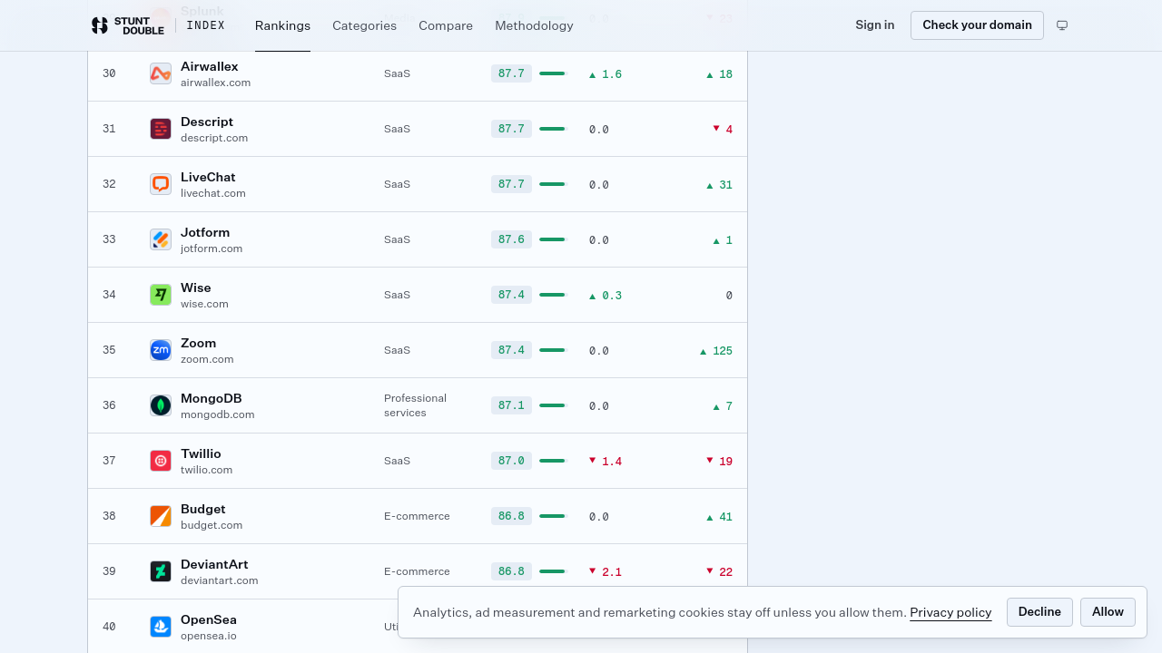
Task: Click Twillio's 87.0 score badge
Action: coord(511,461)
